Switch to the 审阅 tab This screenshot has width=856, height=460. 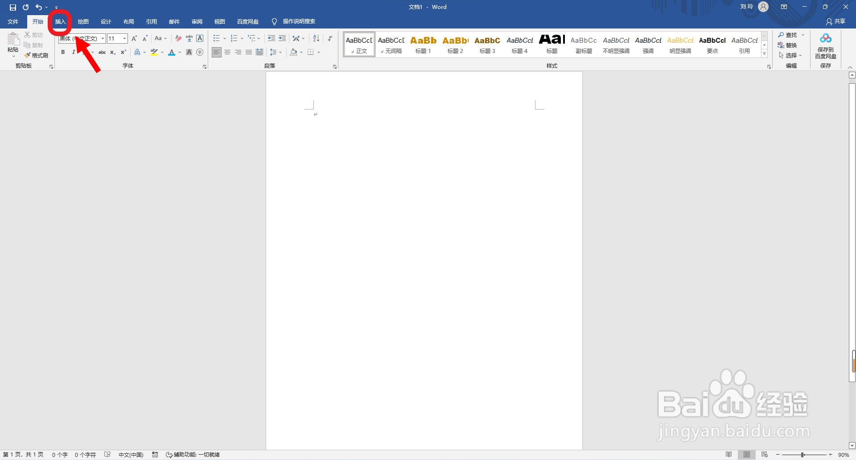pos(197,21)
